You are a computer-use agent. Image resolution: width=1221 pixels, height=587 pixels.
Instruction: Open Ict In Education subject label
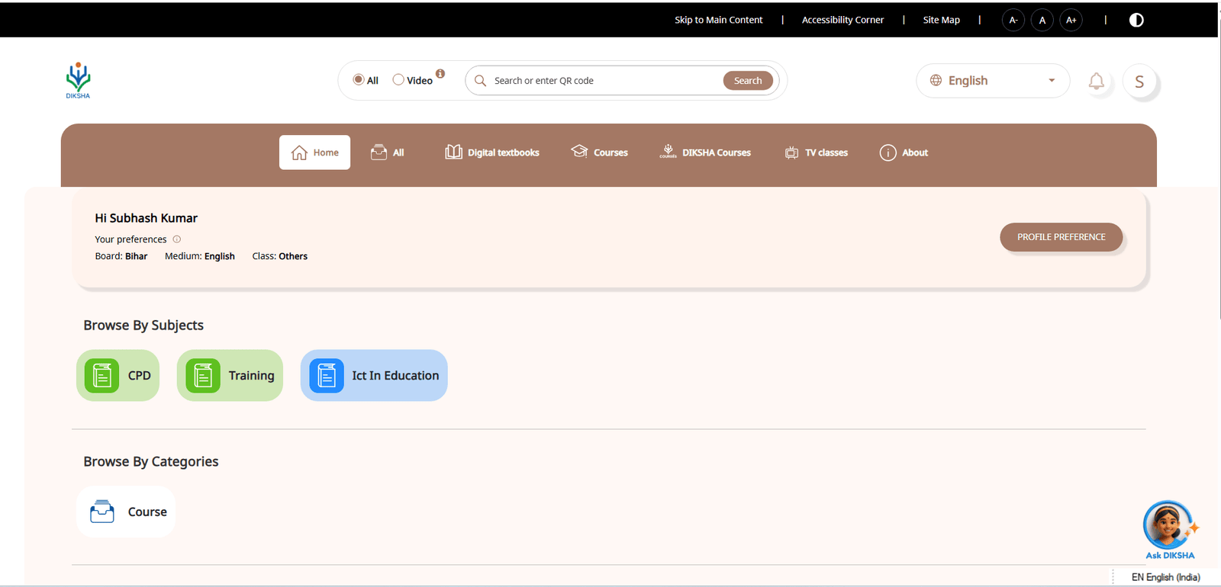point(395,376)
